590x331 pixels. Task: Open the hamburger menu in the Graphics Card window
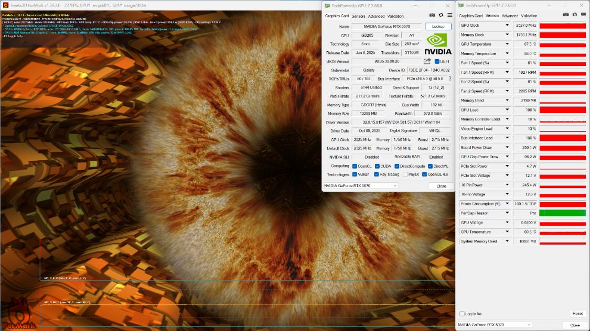[x=449, y=16]
